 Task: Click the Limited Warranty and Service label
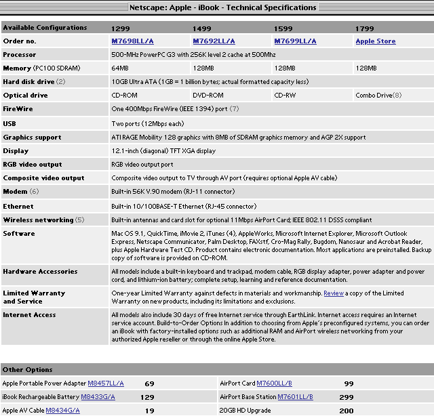[34, 297]
